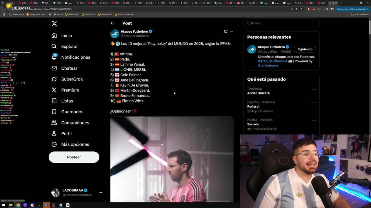
Task: Open Ataque Futbolero avatar in the post header
Action: (115, 34)
